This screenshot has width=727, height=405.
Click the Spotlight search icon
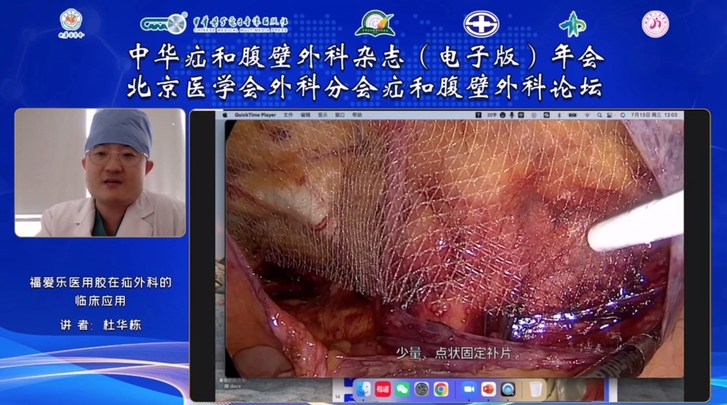pos(599,115)
